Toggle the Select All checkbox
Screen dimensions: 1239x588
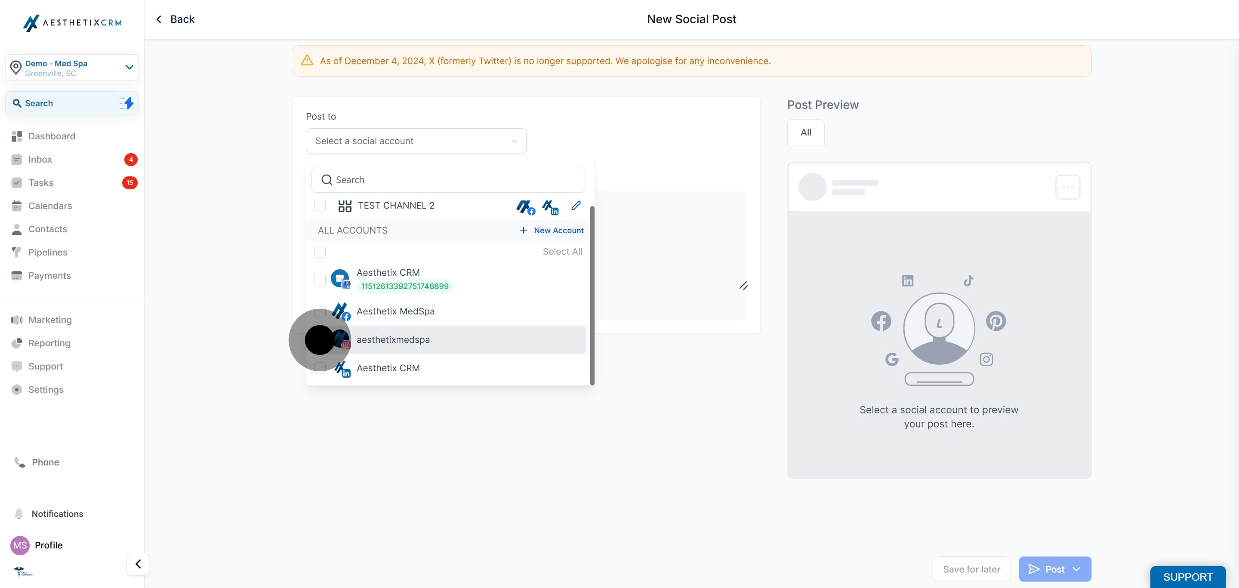point(320,252)
